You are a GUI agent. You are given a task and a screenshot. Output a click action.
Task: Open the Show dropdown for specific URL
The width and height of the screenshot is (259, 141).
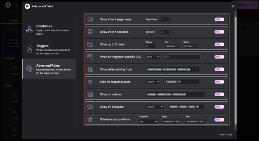pyautogui.click(x=153, y=57)
